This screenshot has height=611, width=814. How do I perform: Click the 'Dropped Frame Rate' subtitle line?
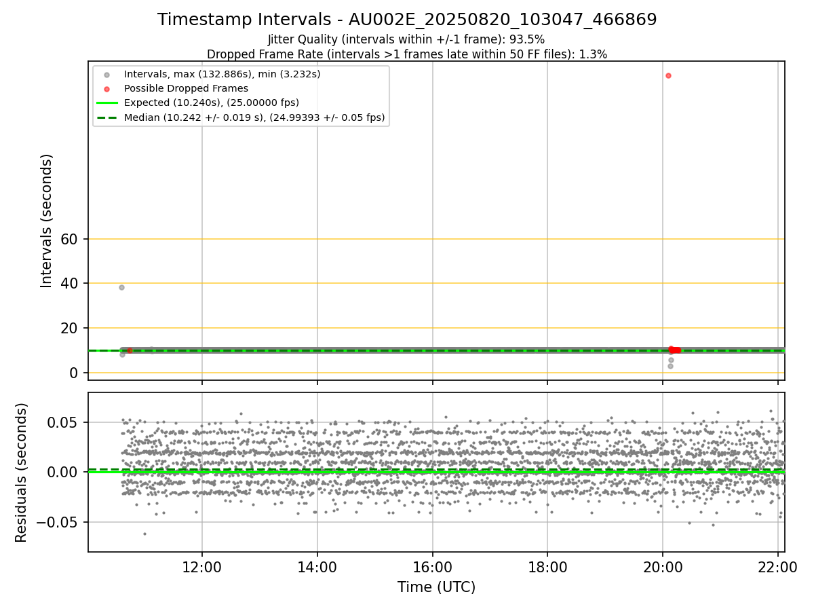click(x=407, y=54)
